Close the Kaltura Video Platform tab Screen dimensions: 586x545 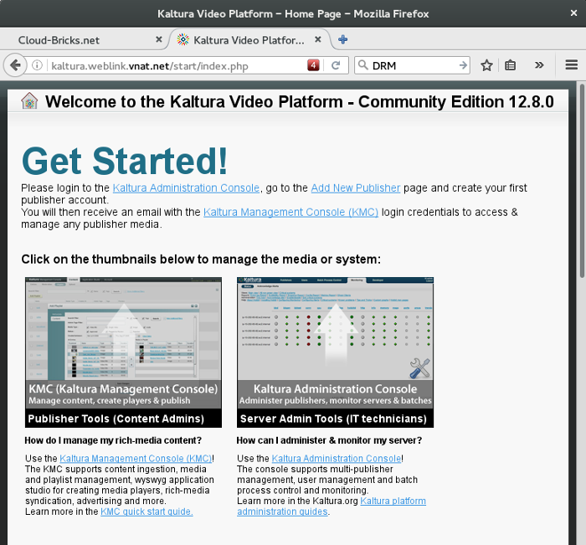click(317, 39)
